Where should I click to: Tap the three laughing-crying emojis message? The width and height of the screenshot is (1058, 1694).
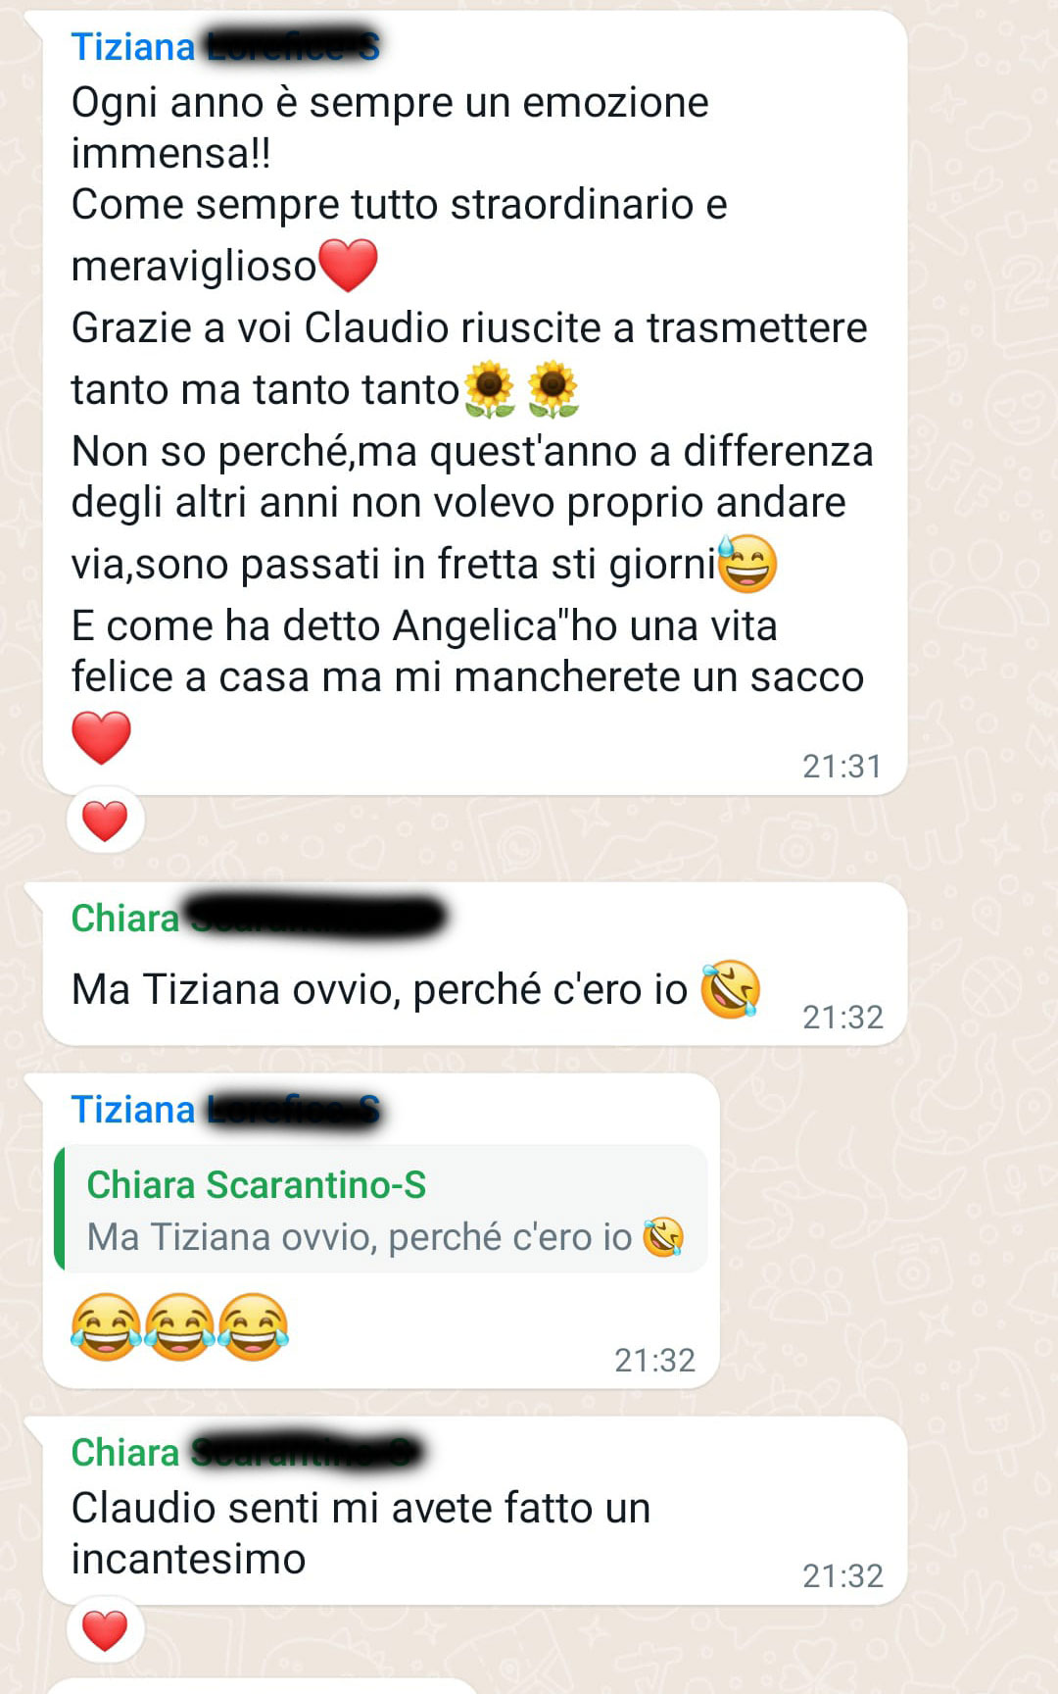click(179, 1325)
